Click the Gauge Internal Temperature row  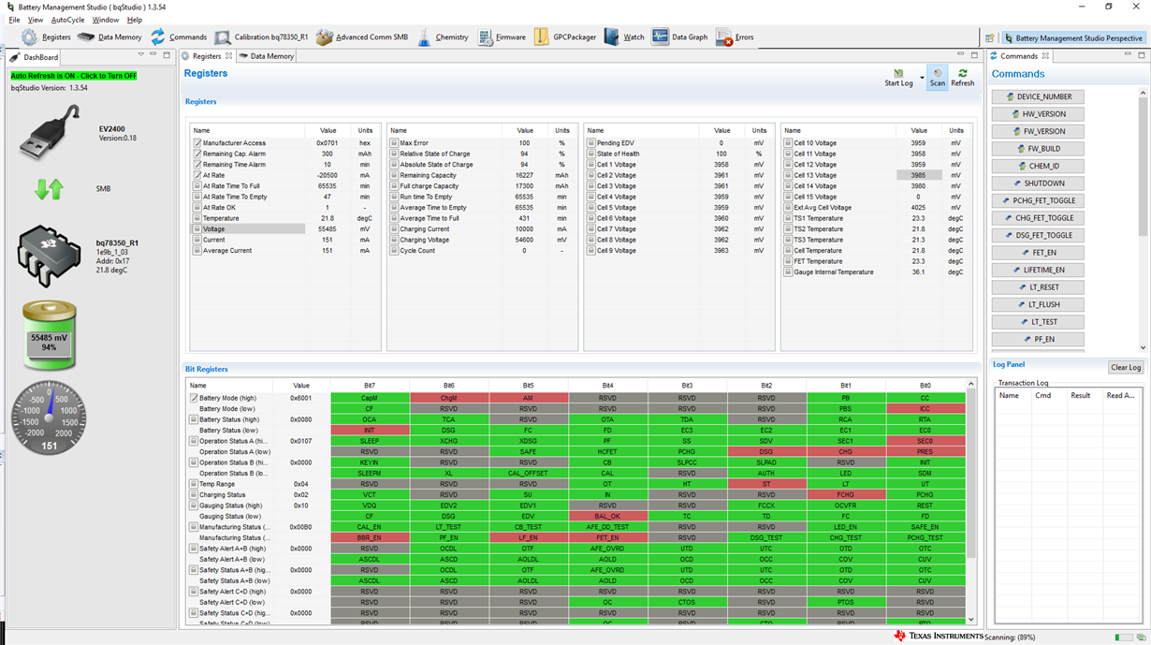point(877,272)
